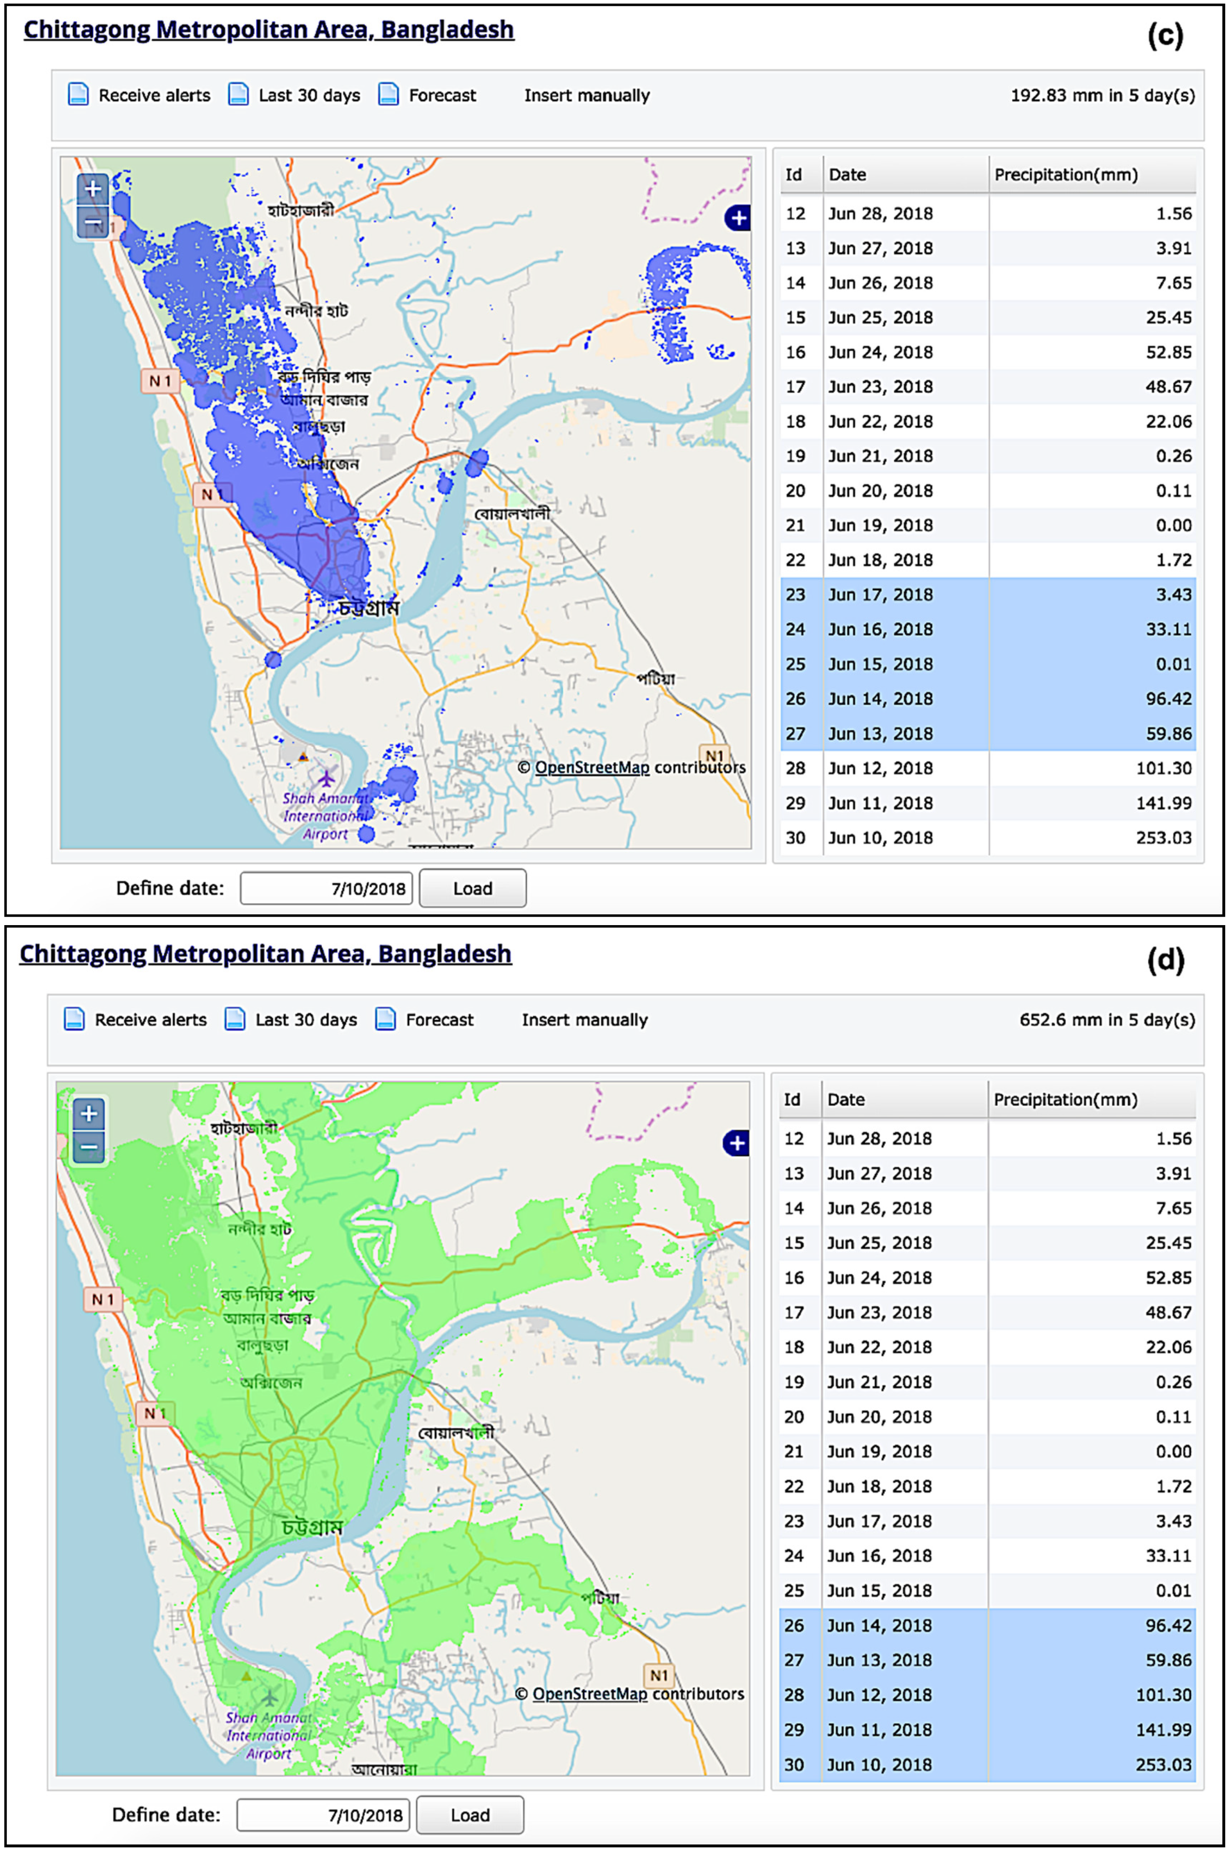Zoom in on the blue flood map
Screen dimensions: 1232x1852
coord(93,189)
